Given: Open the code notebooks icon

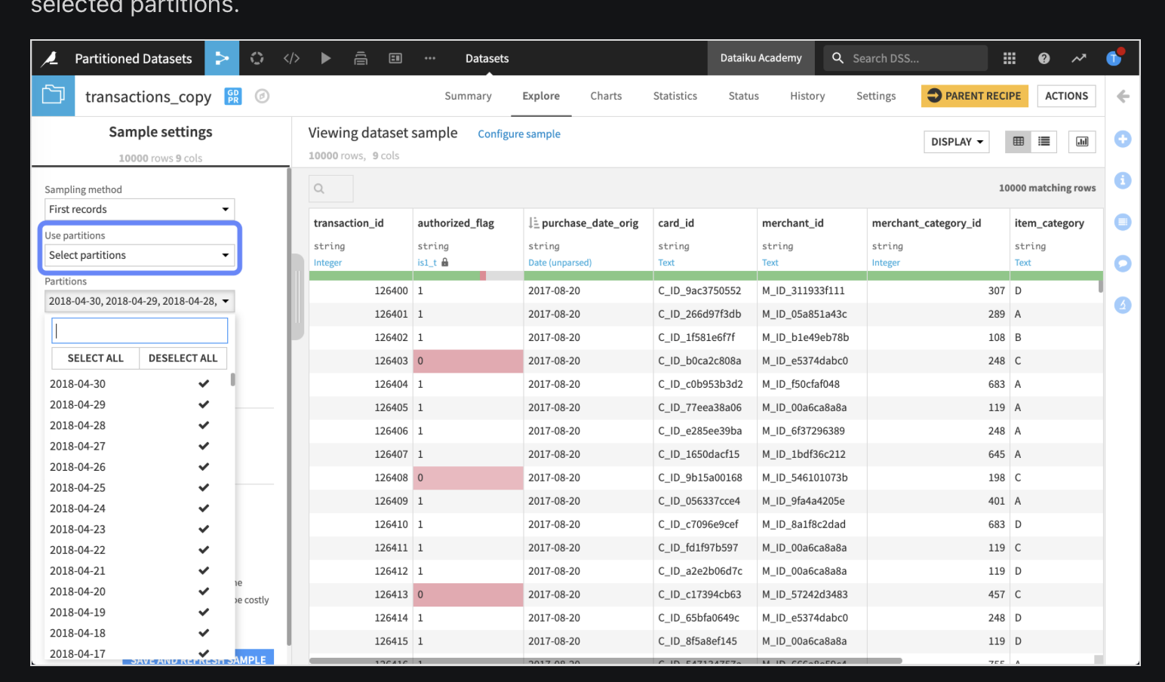Looking at the screenshot, I should coord(291,58).
